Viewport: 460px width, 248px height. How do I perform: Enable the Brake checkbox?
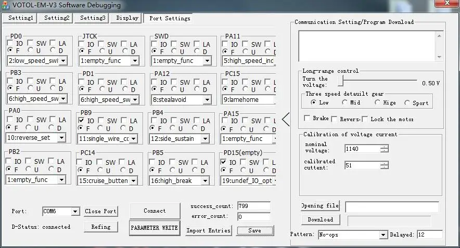[x=308, y=119]
